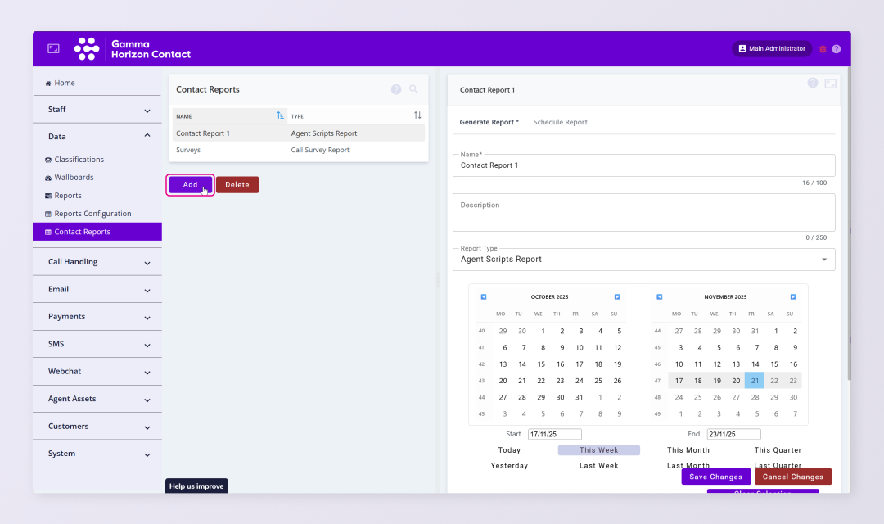This screenshot has height=524, width=884.
Task: Click the fullscreen toggle icon in header
Action: coord(53,49)
